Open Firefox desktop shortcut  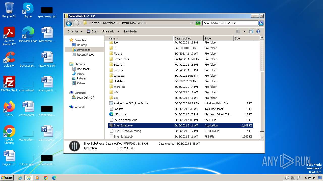click(9, 108)
